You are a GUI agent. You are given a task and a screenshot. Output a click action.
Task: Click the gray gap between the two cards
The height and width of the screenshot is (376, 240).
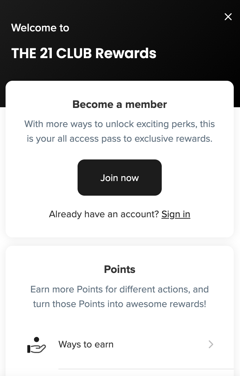point(120,242)
